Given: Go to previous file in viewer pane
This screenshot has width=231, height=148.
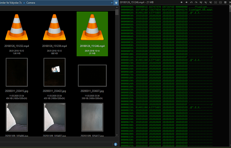Looking at the screenshot, I should point(181,2).
